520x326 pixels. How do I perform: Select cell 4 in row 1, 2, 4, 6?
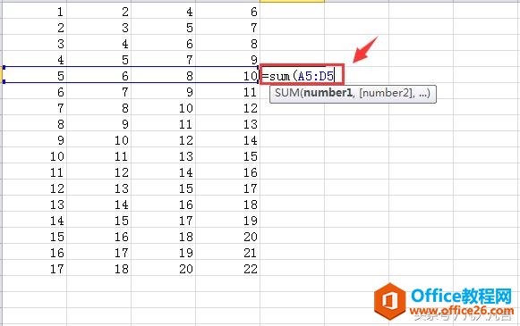coord(163,11)
